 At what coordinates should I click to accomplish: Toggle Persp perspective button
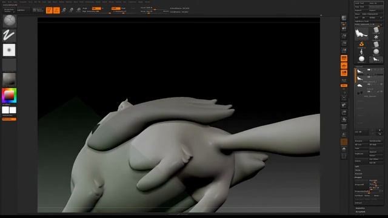(x=344, y=58)
